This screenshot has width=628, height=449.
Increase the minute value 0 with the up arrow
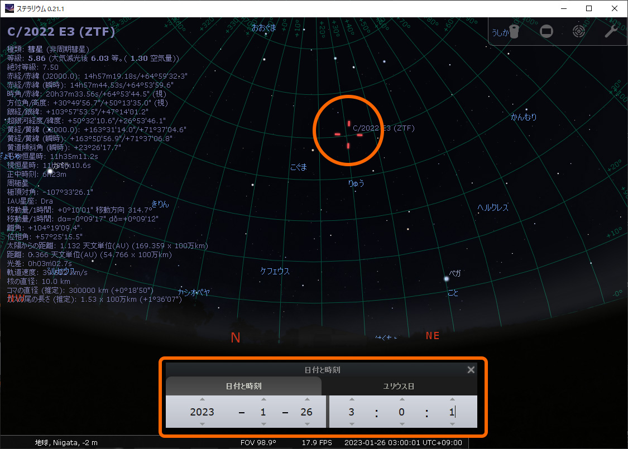pos(402,399)
